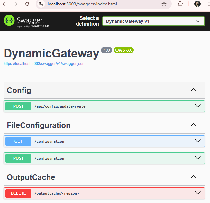
Task: Click the address bar URL field
Action: pyautogui.click(x=96, y=4)
